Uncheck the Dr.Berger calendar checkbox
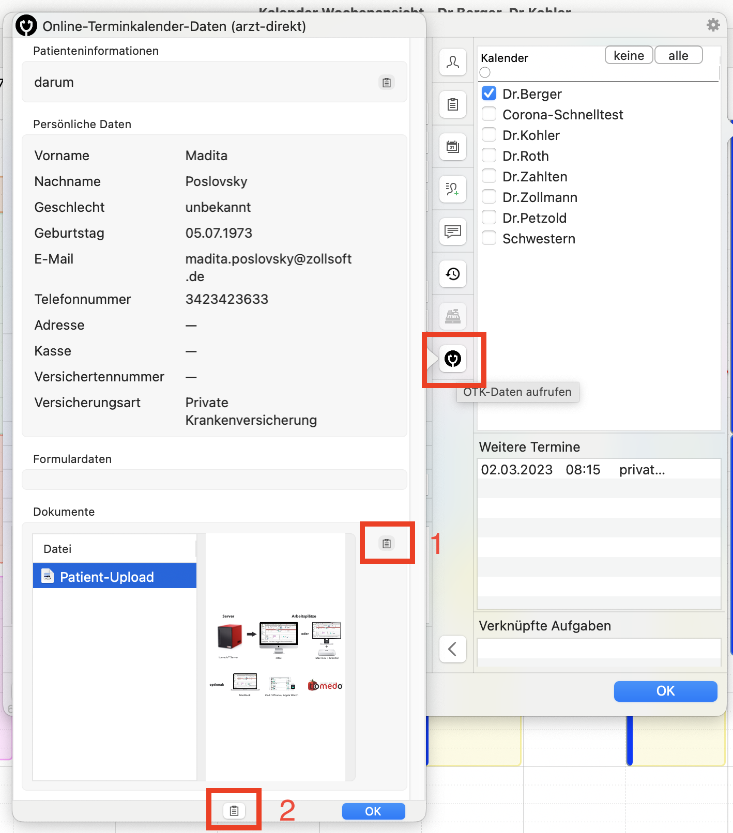 489,93
